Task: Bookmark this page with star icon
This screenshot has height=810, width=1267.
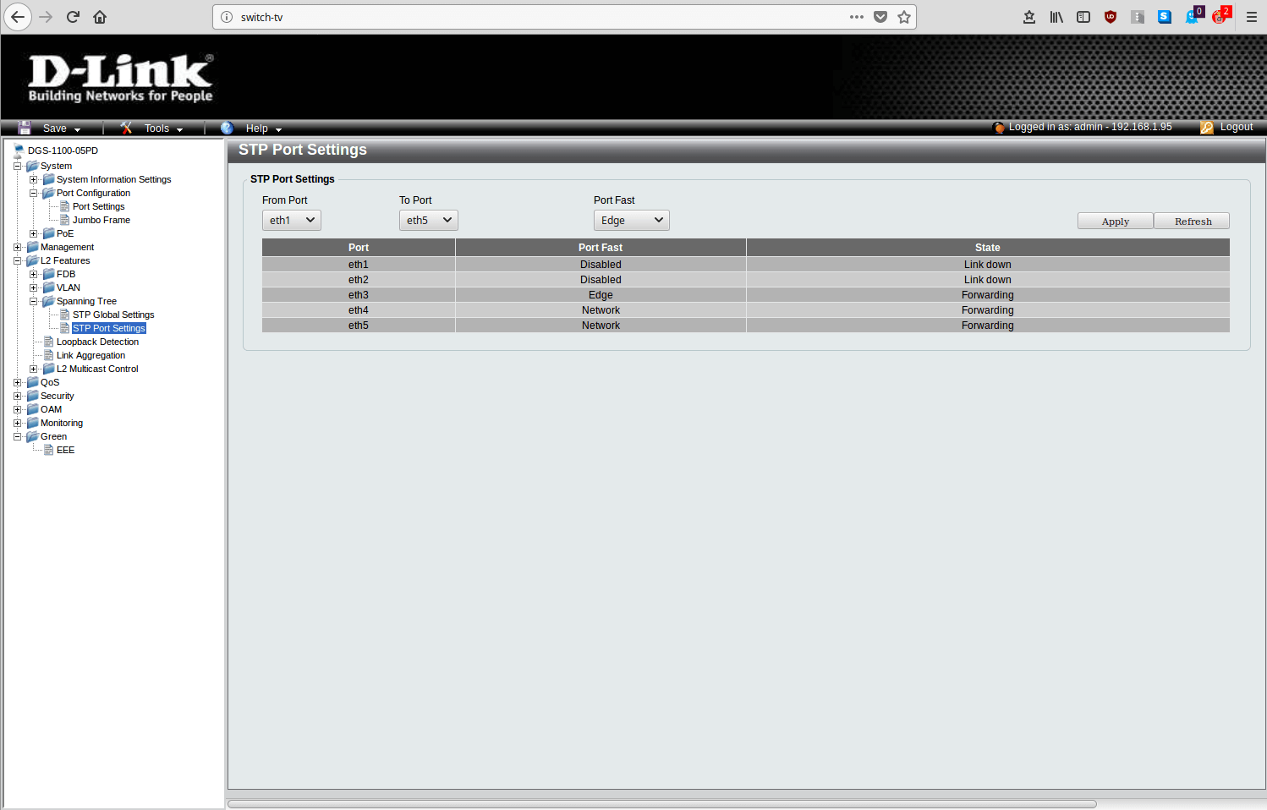Action: coord(904,17)
